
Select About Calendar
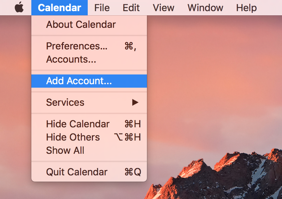pos(89,24)
